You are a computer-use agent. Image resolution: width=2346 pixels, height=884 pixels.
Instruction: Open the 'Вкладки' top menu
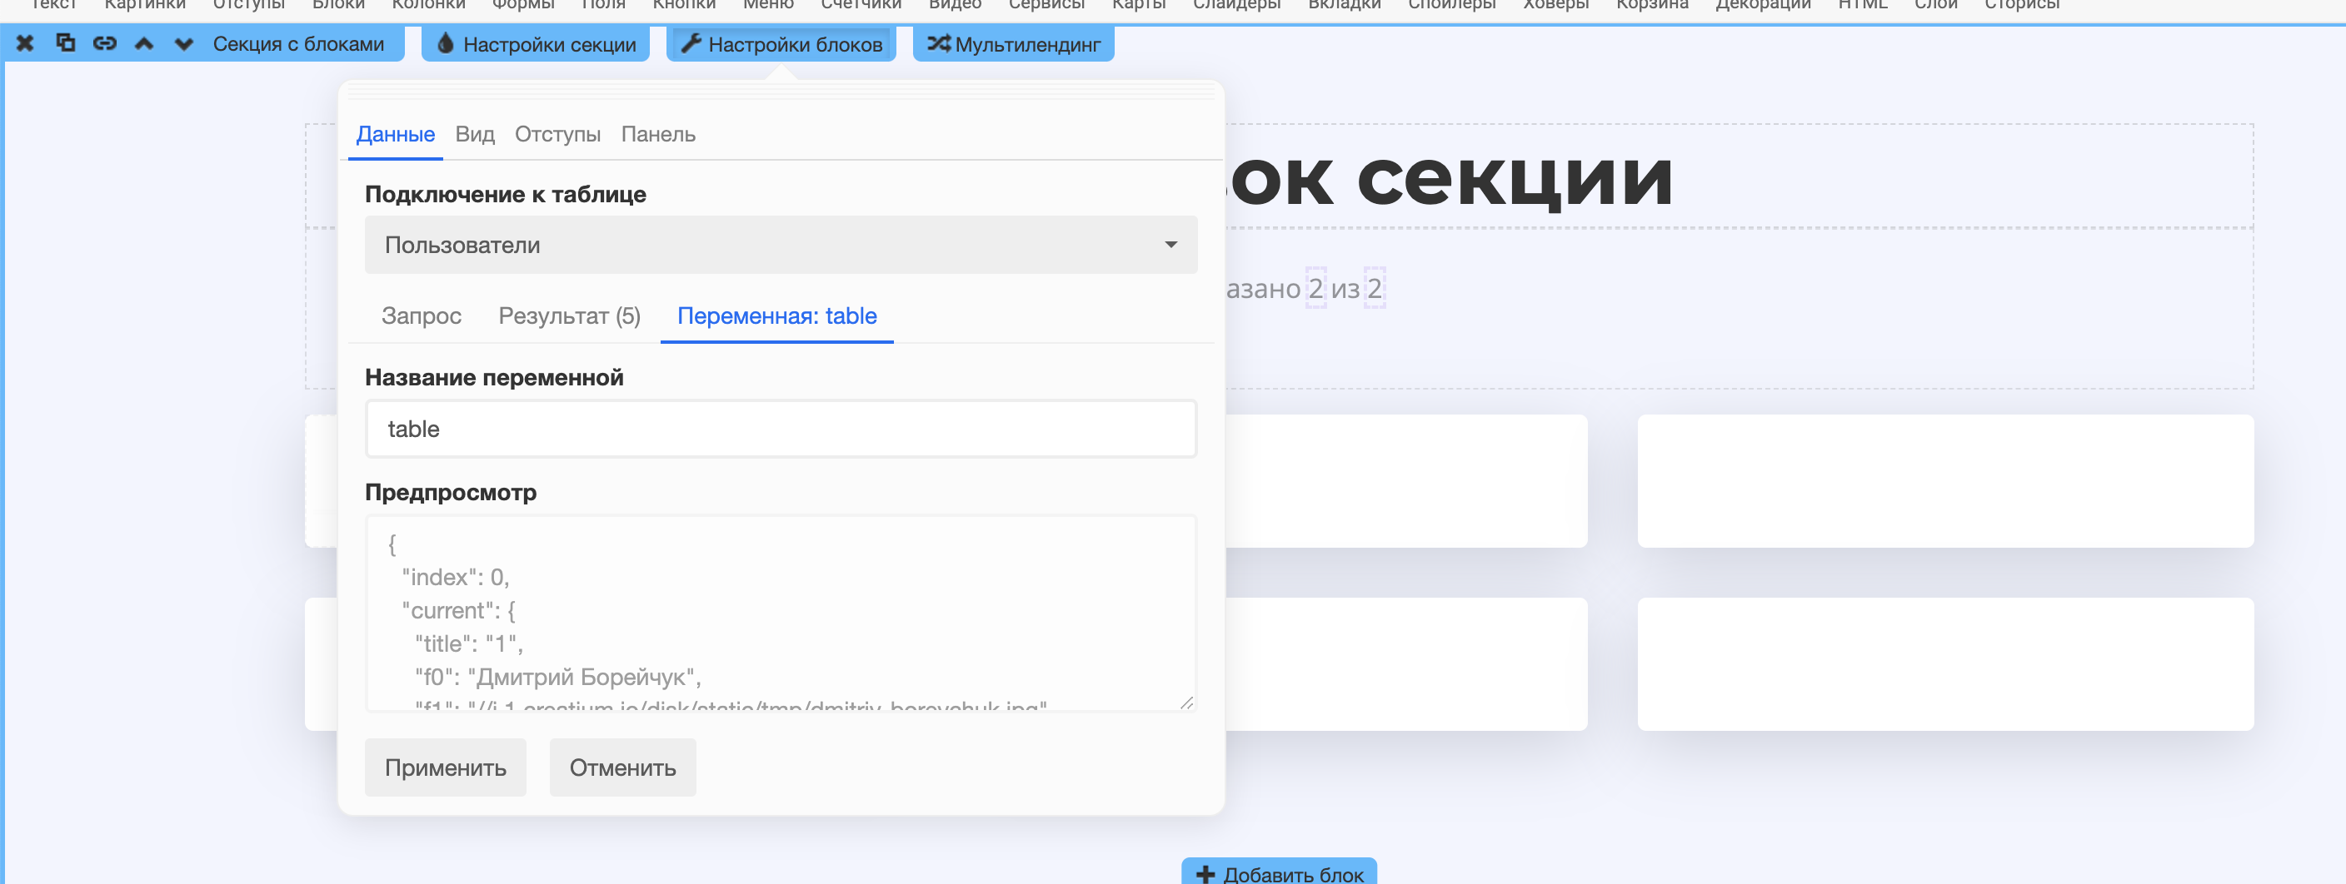click(x=1345, y=4)
